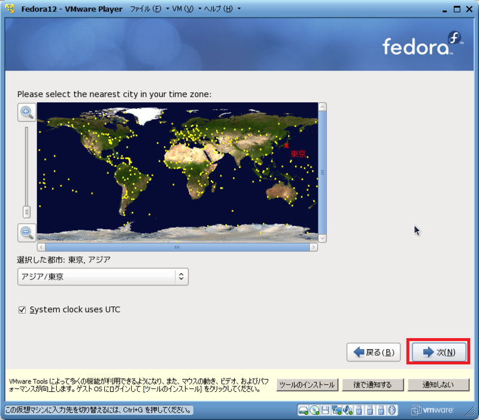The height and width of the screenshot is (420, 479).
Task: Click the map's vertical scrollbar thumb
Action: pyautogui.click(x=322, y=172)
